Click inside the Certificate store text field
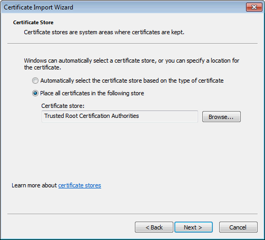This screenshot has width=265, height=240. pos(120,116)
